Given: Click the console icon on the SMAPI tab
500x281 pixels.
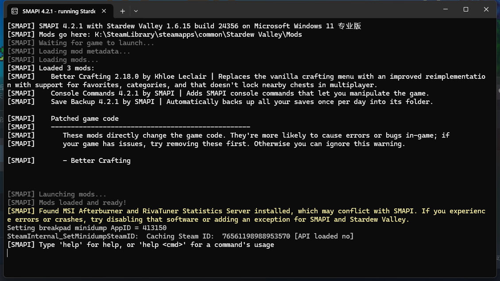Looking at the screenshot, I should click(x=15, y=11).
